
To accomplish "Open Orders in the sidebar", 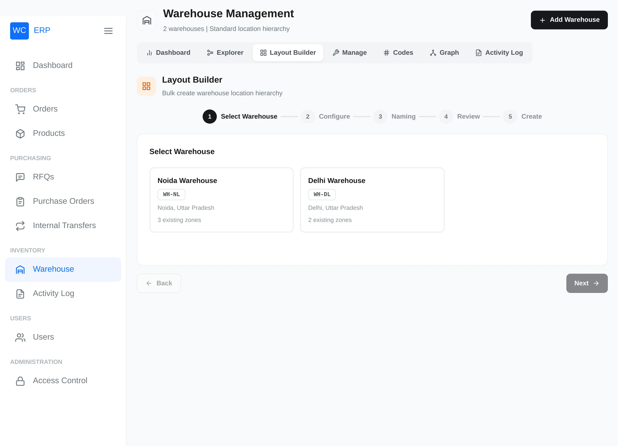I will click(63, 109).
